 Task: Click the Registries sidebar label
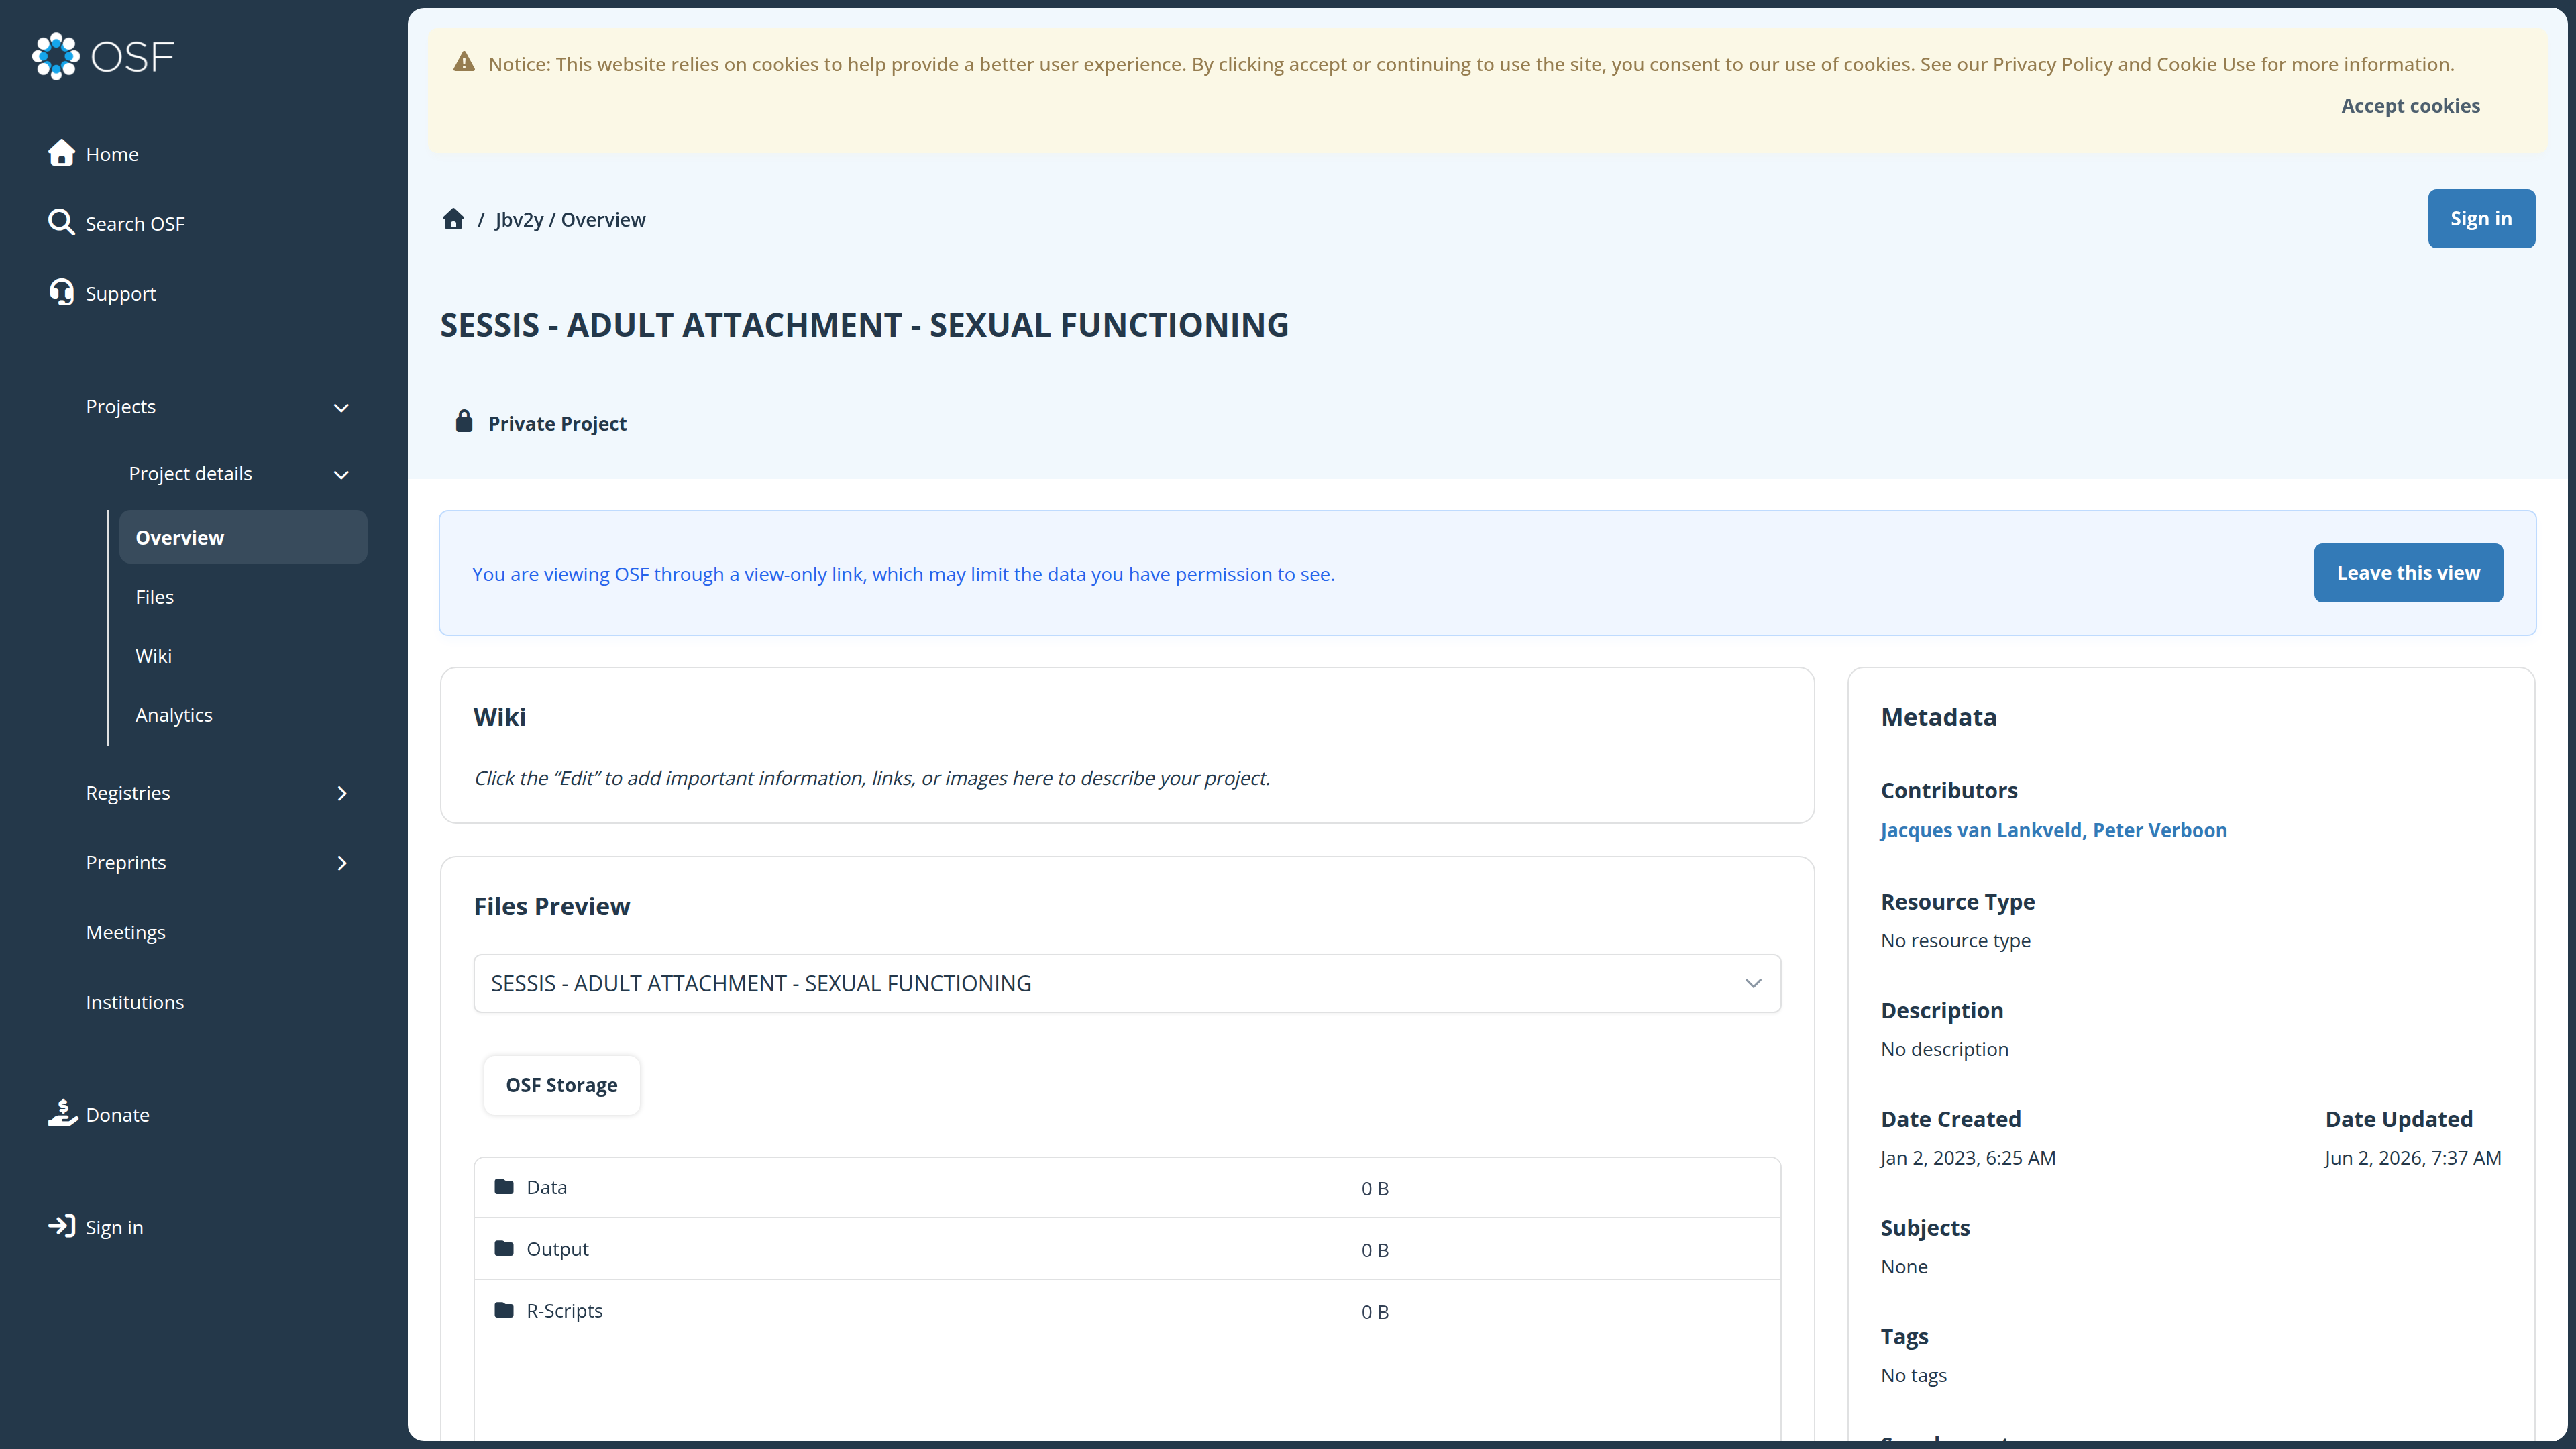click(x=128, y=793)
